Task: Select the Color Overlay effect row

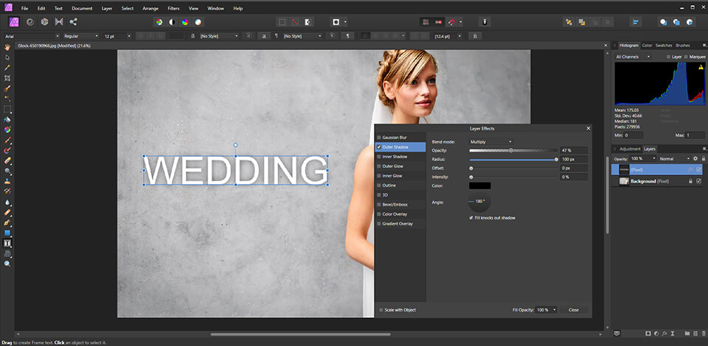Action: (x=400, y=214)
